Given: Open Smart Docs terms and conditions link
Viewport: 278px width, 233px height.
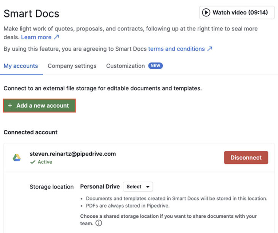Looking at the screenshot, I should (x=180, y=49).
